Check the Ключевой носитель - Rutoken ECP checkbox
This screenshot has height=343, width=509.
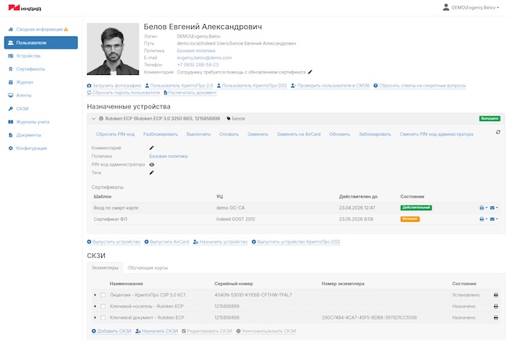tap(103, 306)
